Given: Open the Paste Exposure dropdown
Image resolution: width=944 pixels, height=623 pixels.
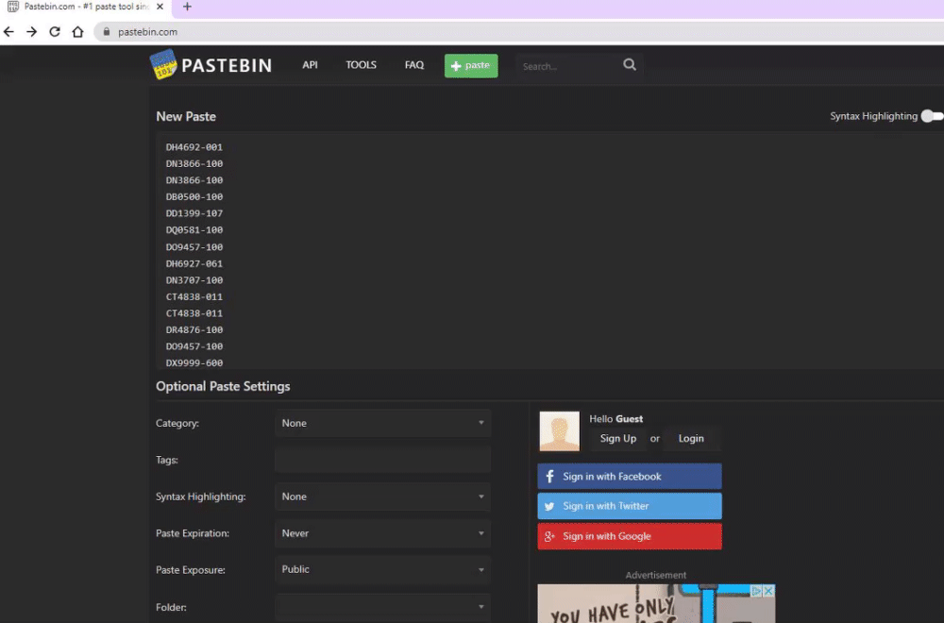Looking at the screenshot, I should [x=382, y=570].
